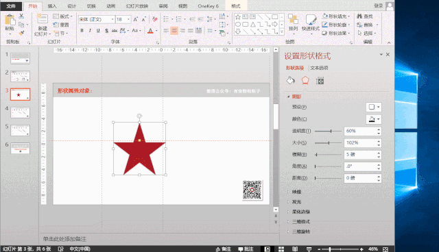
Task: Open shadow Color (颜色) dropdown
Action: coord(374,119)
